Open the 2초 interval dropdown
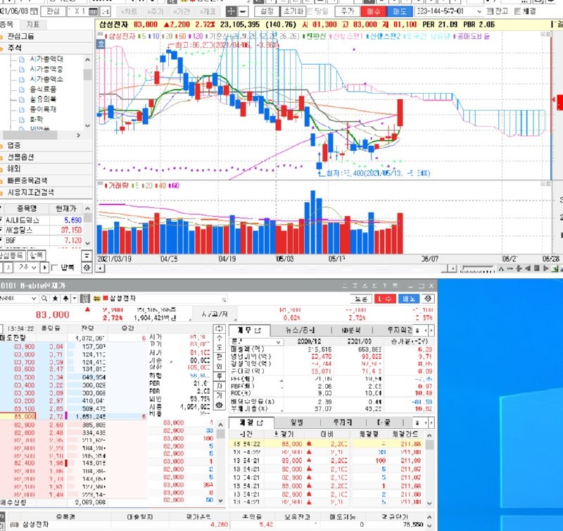The image size is (563, 531). [34, 268]
